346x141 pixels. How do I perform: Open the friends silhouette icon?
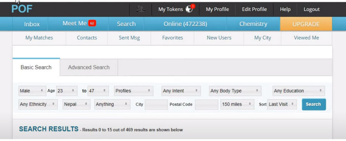(140, 9)
